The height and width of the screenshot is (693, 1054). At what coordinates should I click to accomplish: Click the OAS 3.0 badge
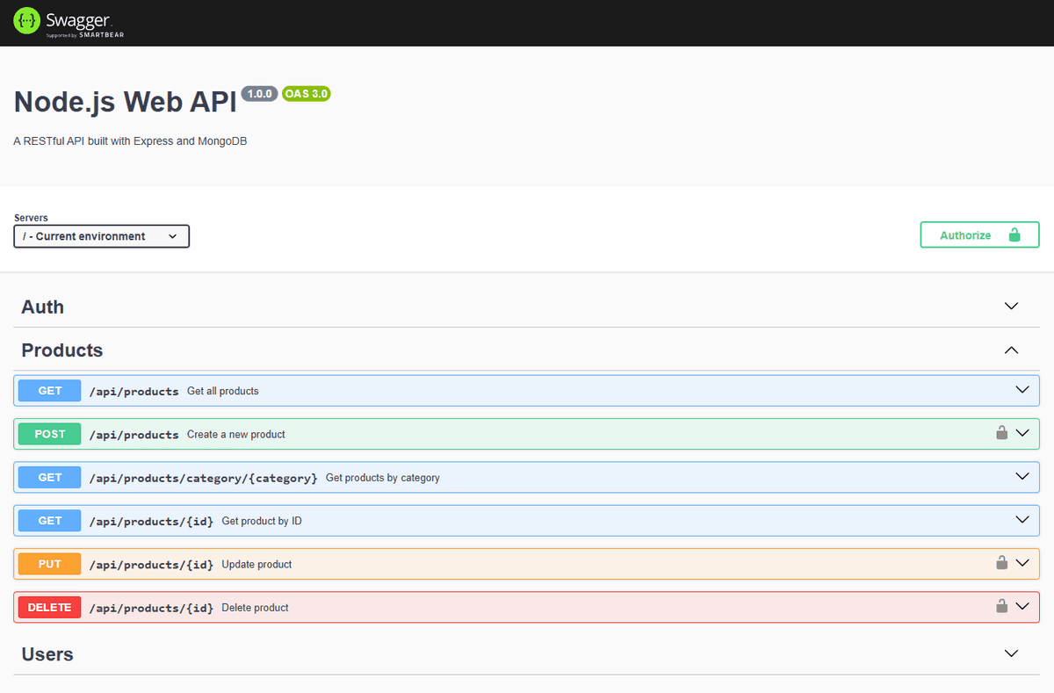pyautogui.click(x=307, y=93)
